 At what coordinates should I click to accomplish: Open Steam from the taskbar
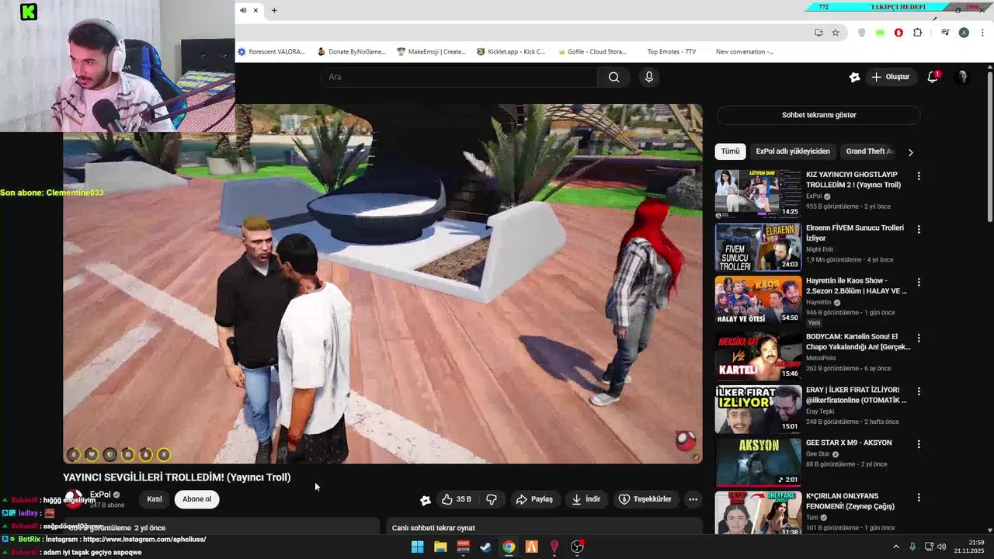pos(485,547)
